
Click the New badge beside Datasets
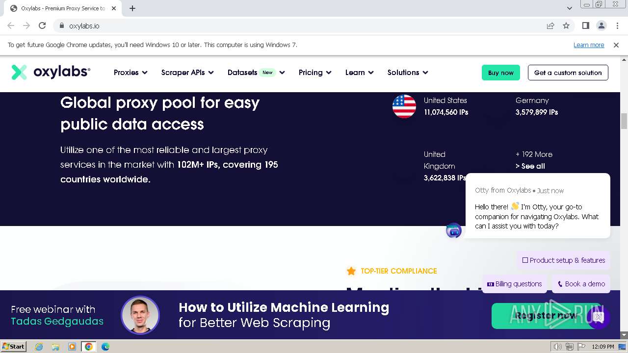tap(267, 73)
